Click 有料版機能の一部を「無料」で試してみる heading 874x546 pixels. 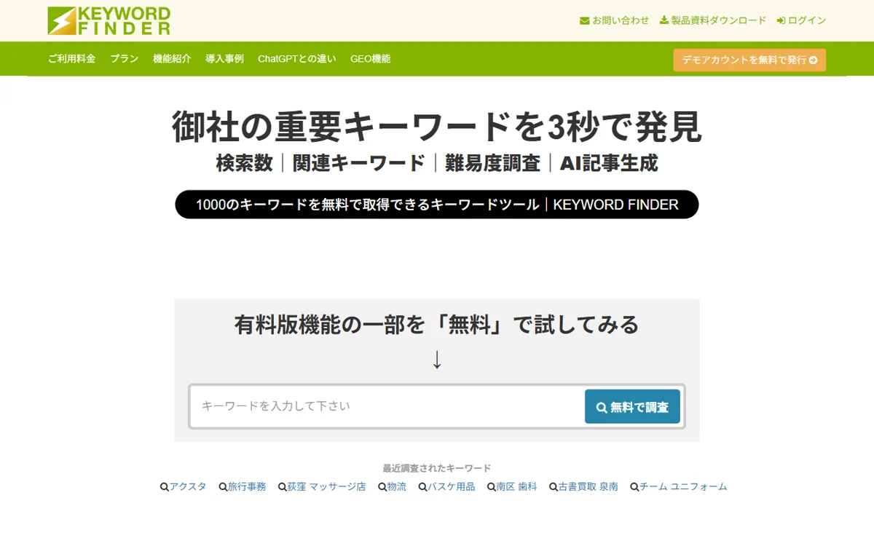click(437, 324)
